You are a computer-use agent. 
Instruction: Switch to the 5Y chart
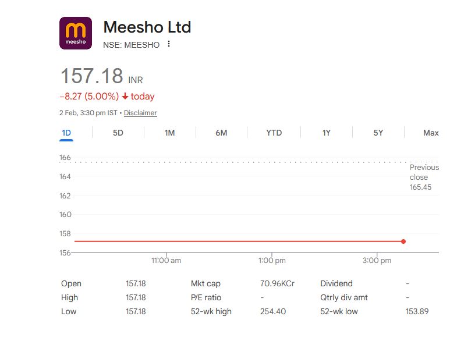coord(378,133)
